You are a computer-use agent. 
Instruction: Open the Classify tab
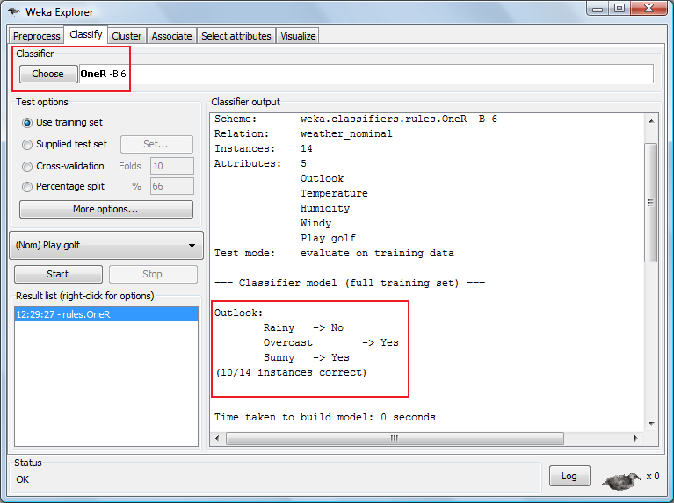pos(86,34)
